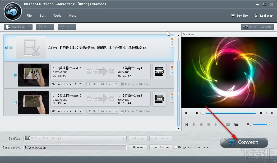Select segment 1 video thumbnail

coord(34,75)
